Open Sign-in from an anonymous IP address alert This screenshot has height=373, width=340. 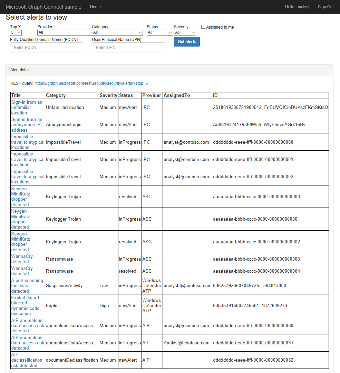[27, 125]
